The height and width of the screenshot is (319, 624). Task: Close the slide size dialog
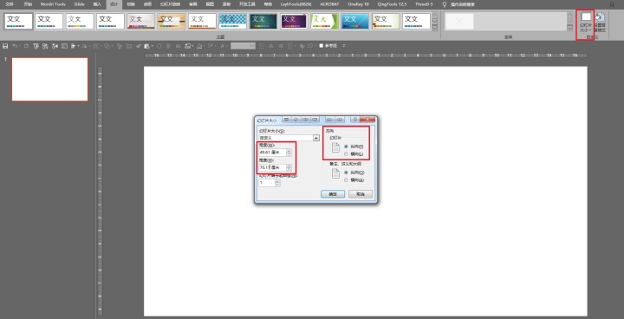point(367,120)
